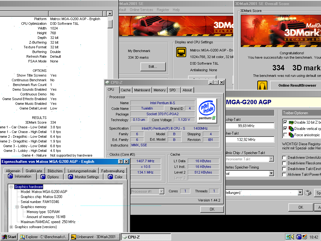The width and height of the screenshot is (321, 241).
Task: Toggle Disable vertical sync checkbox
Action: coord(285,128)
